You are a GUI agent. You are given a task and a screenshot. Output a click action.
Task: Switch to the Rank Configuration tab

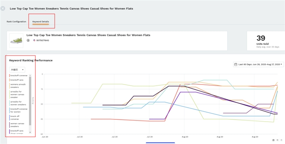click(16, 22)
